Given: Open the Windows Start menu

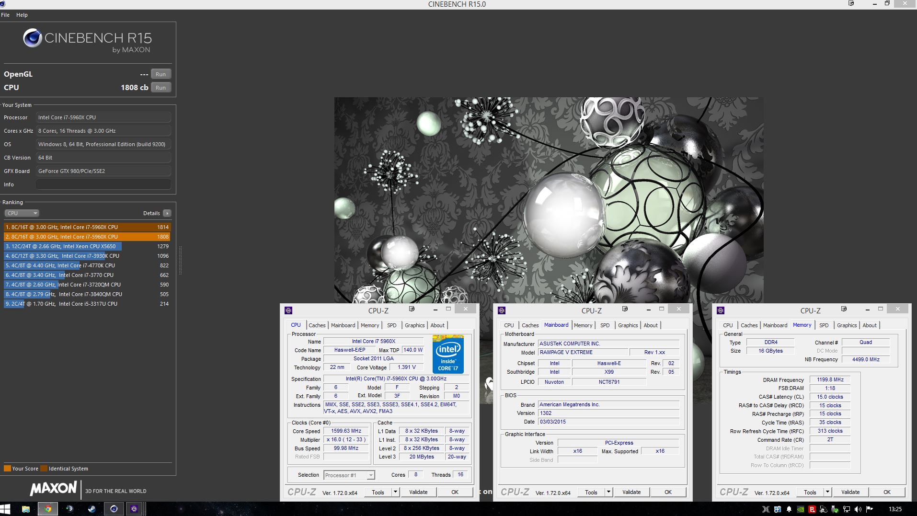Looking at the screenshot, I should [x=5, y=509].
